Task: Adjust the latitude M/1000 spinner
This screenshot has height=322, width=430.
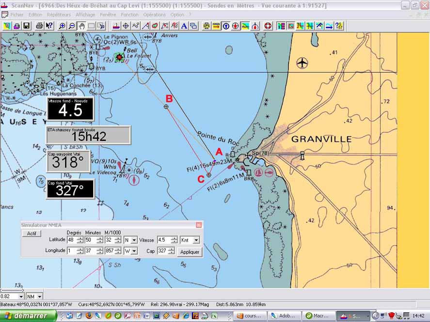Action: [x=118, y=240]
